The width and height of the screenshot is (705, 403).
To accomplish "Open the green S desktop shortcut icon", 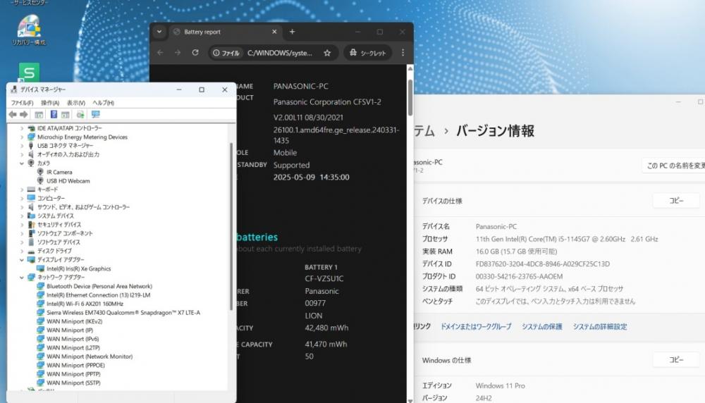I will [x=29, y=73].
